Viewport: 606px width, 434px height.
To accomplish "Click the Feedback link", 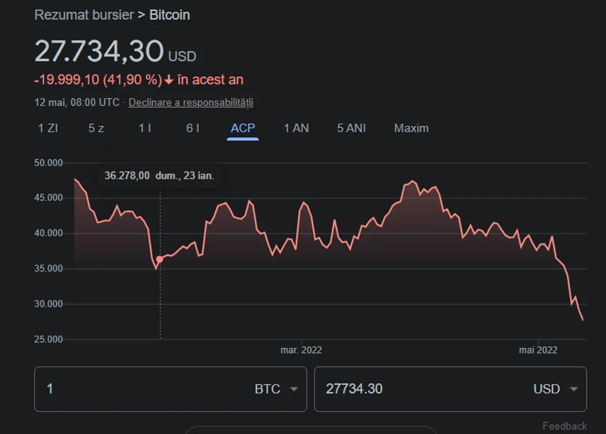I will (x=565, y=426).
